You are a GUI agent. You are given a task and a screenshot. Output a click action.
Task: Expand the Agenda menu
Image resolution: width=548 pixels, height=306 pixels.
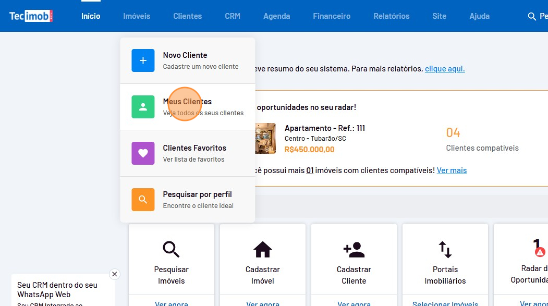(276, 16)
